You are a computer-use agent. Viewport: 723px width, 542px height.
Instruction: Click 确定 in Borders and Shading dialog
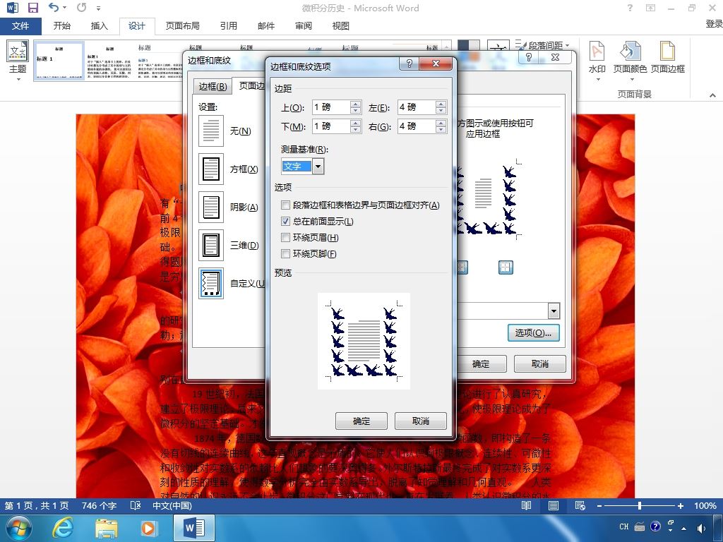click(x=480, y=363)
